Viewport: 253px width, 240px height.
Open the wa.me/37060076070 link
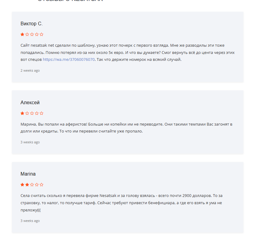(x=69, y=60)
